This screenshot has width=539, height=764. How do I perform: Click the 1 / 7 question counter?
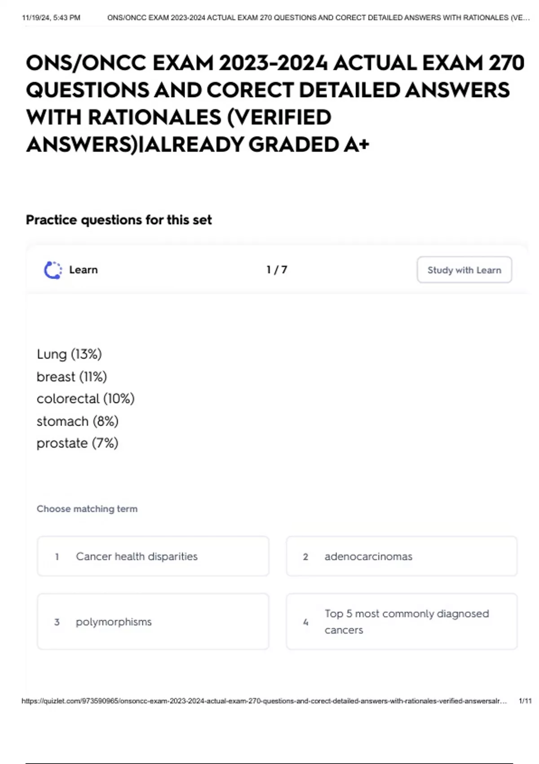pyautogui.click(x=277, y=270)
